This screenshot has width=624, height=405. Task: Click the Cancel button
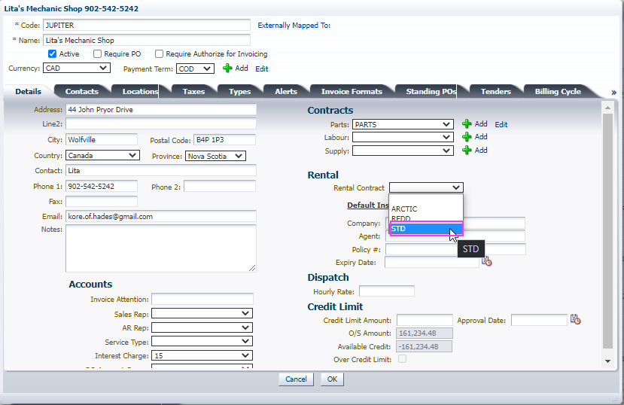click(296, 379)
